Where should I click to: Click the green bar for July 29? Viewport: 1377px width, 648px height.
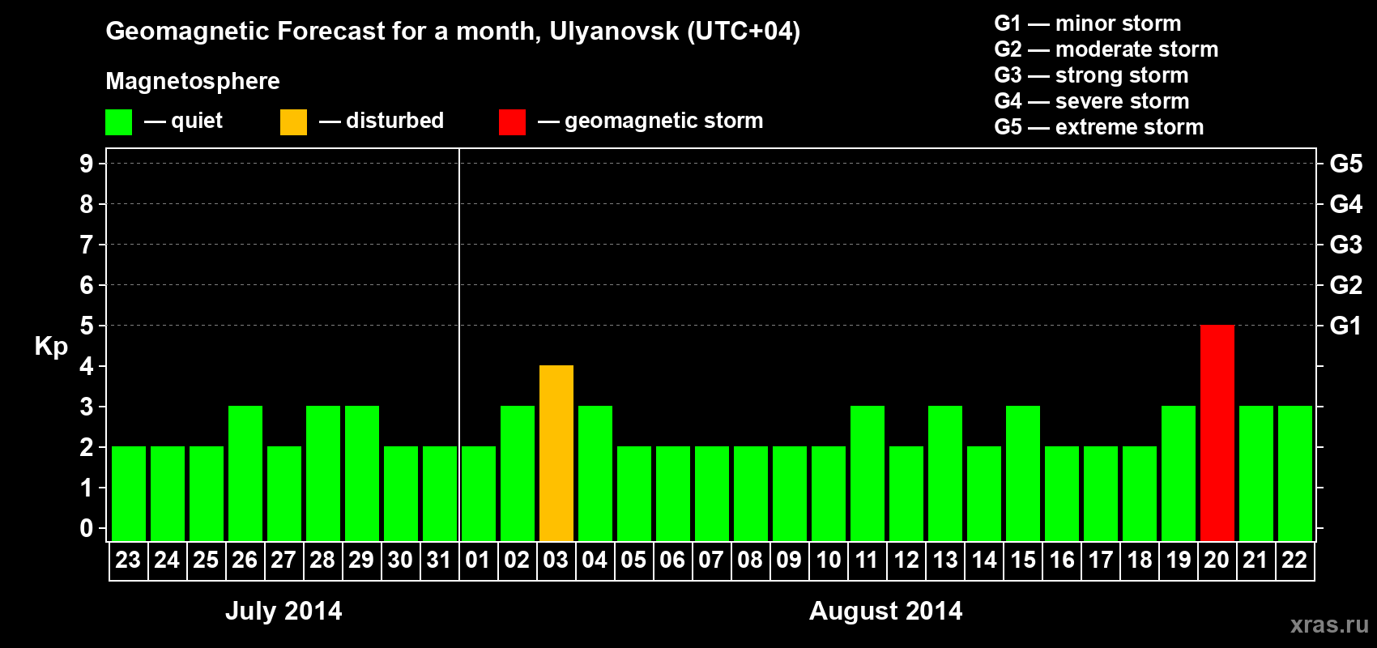point(362,473)
